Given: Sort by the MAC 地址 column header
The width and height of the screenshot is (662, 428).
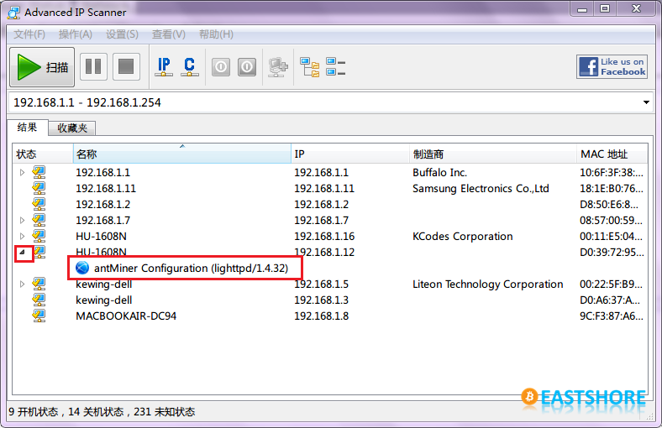Looking at the screenshot, I should pos(612,154).
